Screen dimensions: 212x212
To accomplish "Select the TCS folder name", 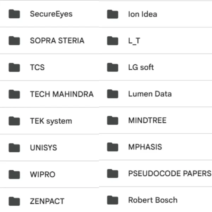I will (37, 67).
